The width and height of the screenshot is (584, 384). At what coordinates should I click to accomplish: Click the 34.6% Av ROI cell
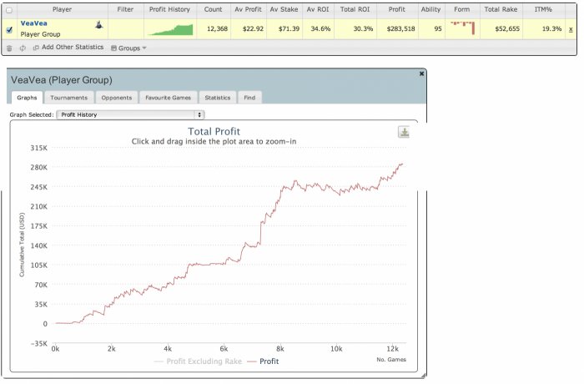pos(320,29)
